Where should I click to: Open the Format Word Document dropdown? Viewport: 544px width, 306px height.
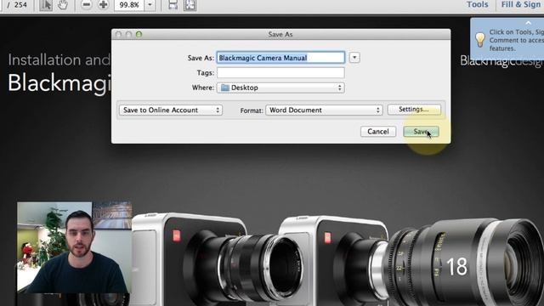[324, 110]
